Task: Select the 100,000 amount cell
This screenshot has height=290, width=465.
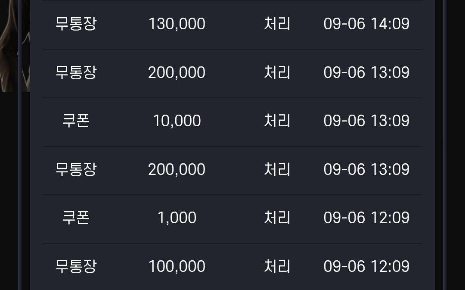Action: click(177, 266)
